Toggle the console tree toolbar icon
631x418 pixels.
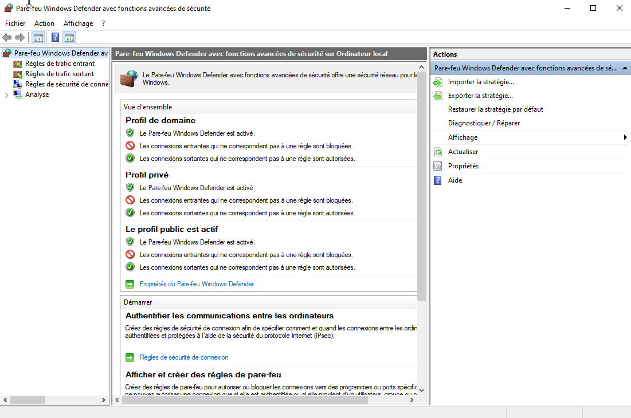coord(38,38)
